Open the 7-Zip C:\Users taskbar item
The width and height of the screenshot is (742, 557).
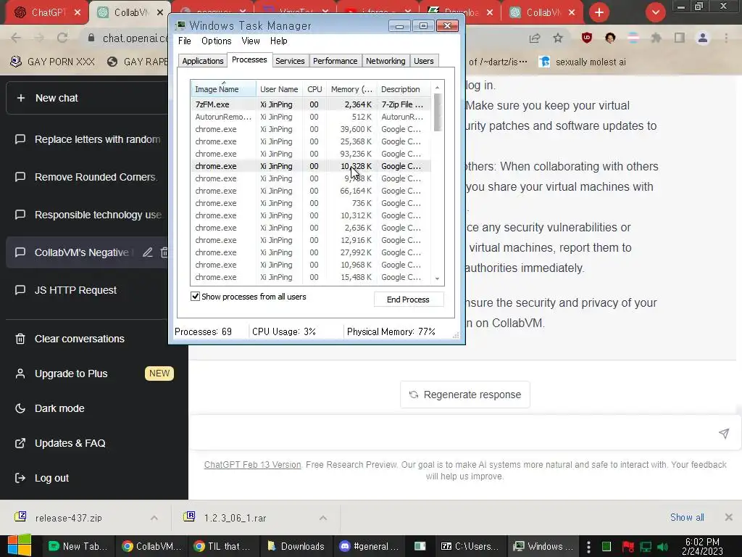(x=470, y=546)
